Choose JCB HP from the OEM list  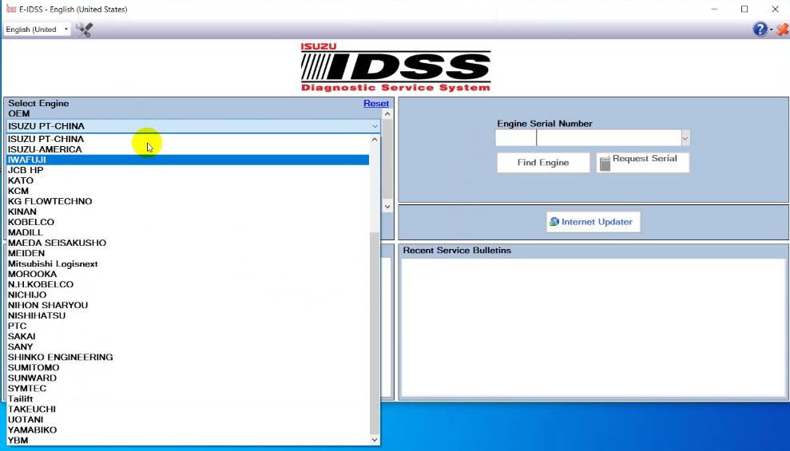tap(188, 170)
